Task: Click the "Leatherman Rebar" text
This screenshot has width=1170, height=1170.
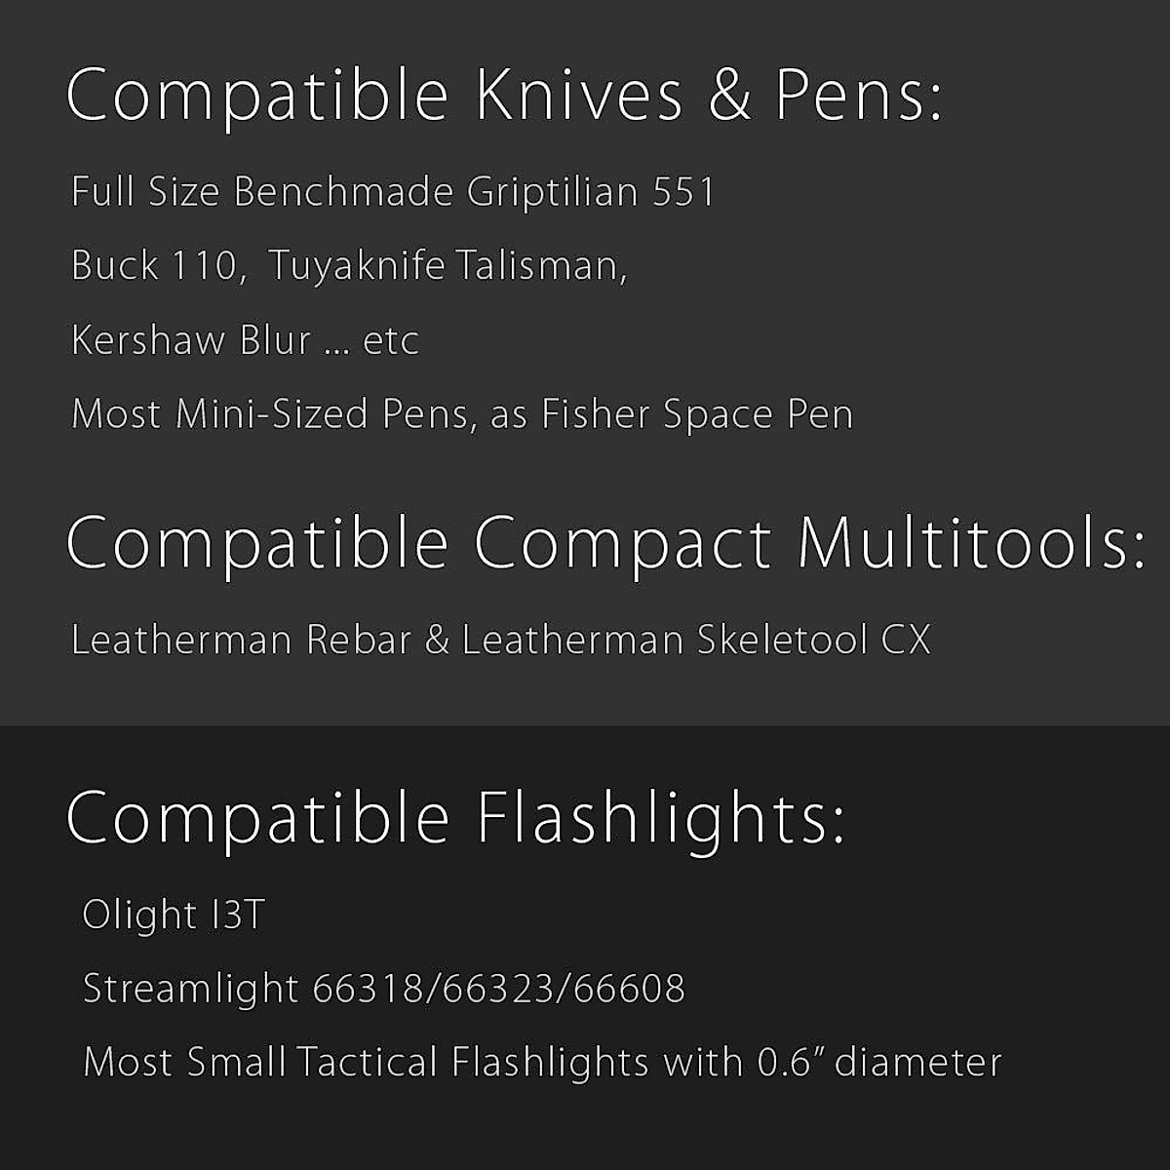Action: 241,640
